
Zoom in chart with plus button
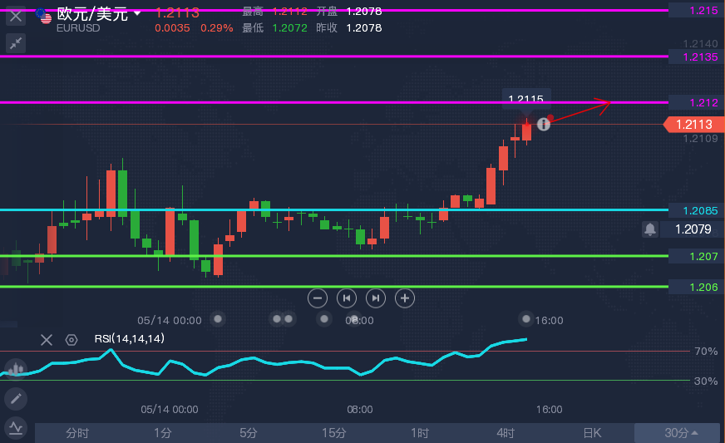pyautogui.click(x=405, y=298)
